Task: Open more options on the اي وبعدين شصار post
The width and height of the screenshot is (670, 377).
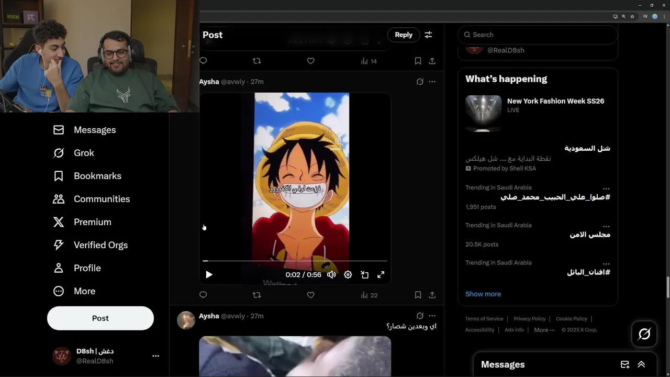Action: point(432,316)
